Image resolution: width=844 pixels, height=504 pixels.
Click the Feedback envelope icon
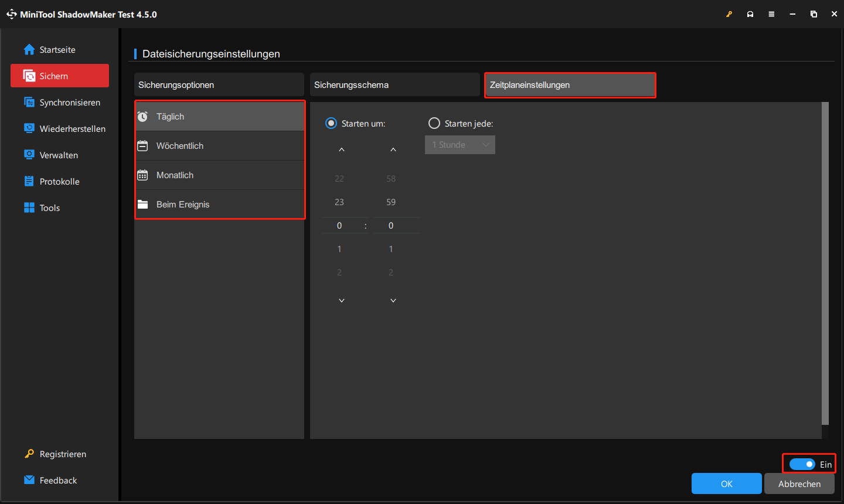(29, 480)
